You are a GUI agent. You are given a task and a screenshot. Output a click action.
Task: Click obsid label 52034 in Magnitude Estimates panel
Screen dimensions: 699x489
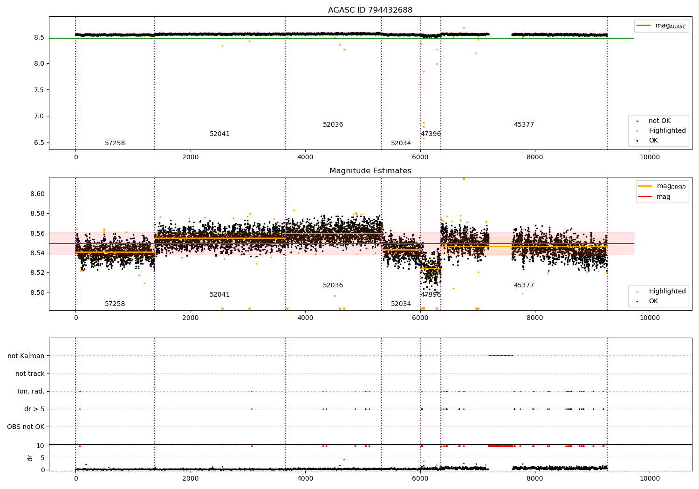[x=401, y=304]
